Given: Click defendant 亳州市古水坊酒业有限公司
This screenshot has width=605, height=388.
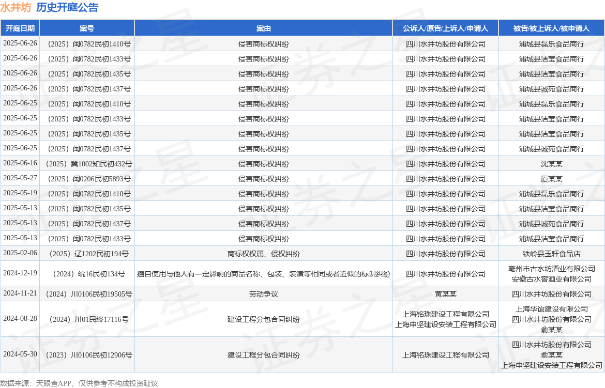Looking at the screenshot, I should (551, 269).
